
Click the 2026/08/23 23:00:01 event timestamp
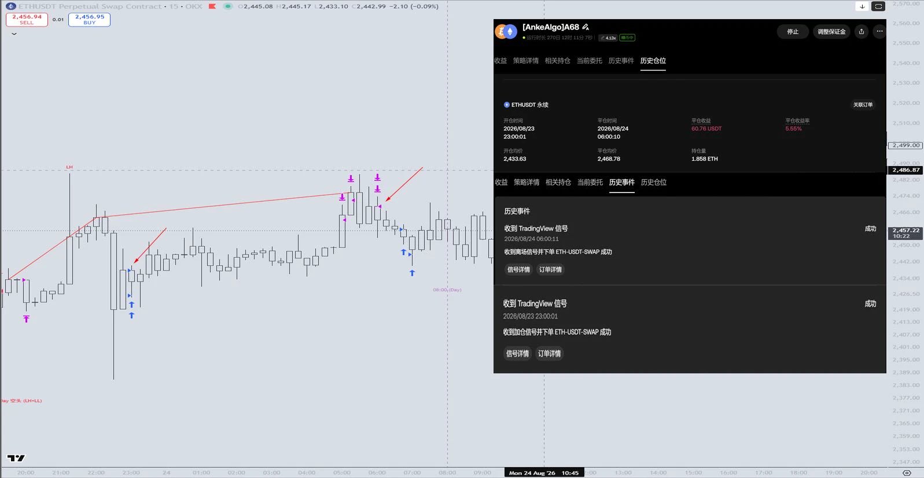(x=530, y=317)
